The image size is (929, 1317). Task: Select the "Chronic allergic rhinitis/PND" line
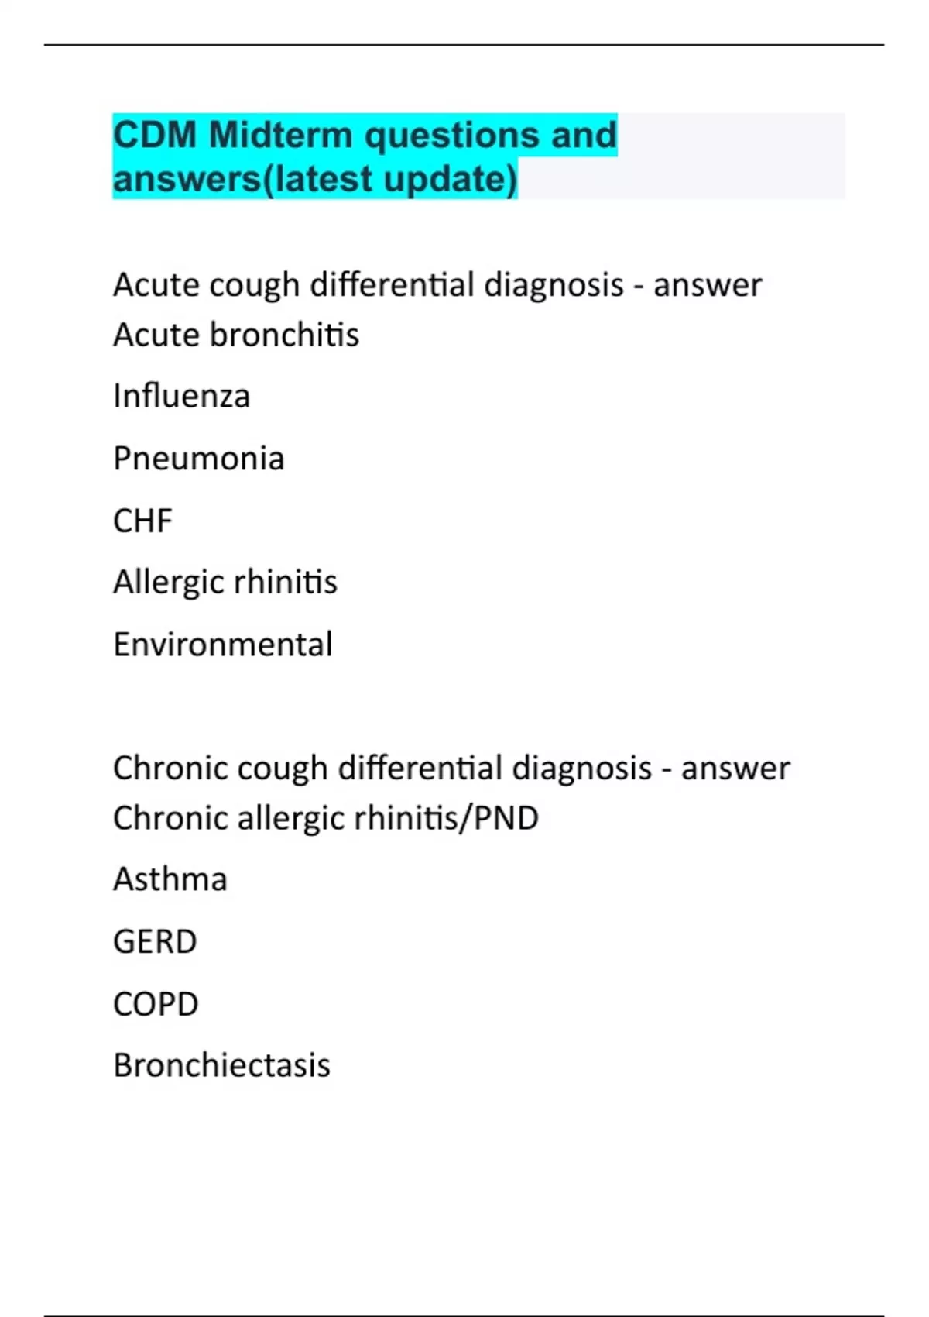(325, 818)
